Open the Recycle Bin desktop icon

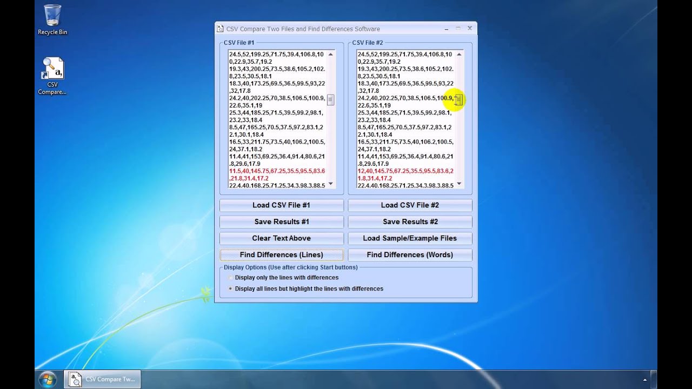click(52, 20)
